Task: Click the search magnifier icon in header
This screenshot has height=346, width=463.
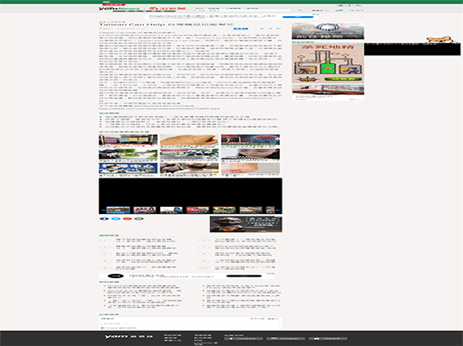Action: point(299,11)
